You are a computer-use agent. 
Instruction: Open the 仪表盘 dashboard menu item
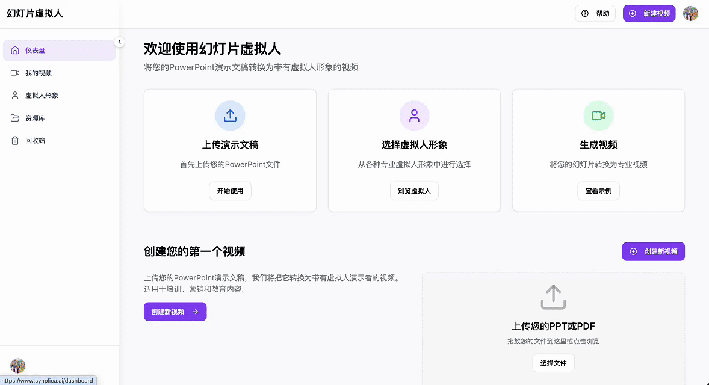59,51
